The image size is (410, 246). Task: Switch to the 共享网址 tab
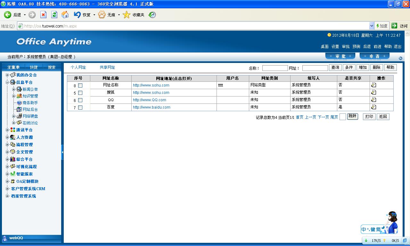pos(107,67)
